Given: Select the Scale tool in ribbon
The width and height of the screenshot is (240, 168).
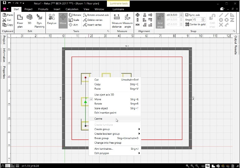Looking at the screenshot, I should tap(74, 20).
